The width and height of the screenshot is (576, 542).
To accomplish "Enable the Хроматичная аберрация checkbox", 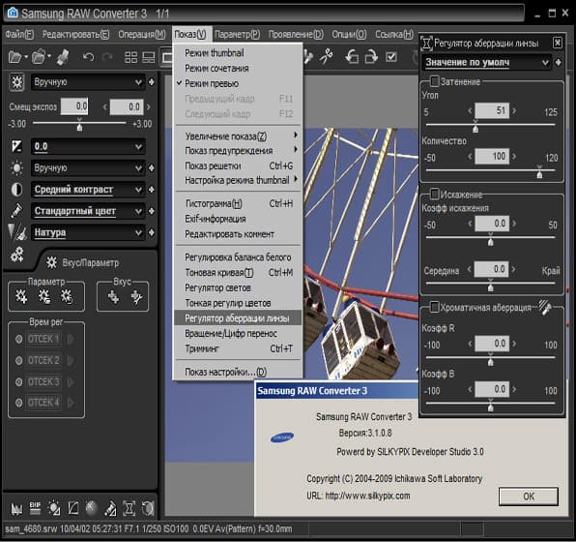I will (435, 307).
